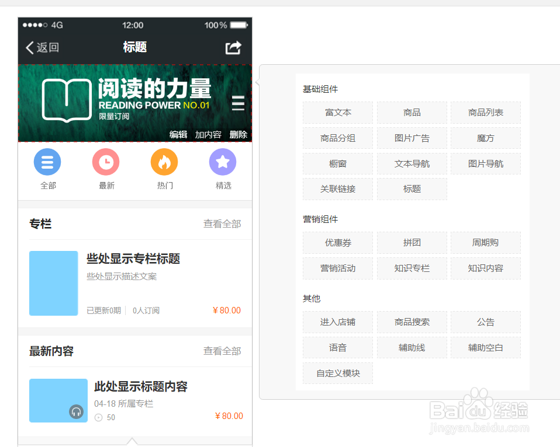The height and width of the screenshot is (447, 560).
Task: Select the 全部 list icon
Action: click(47, 162)
